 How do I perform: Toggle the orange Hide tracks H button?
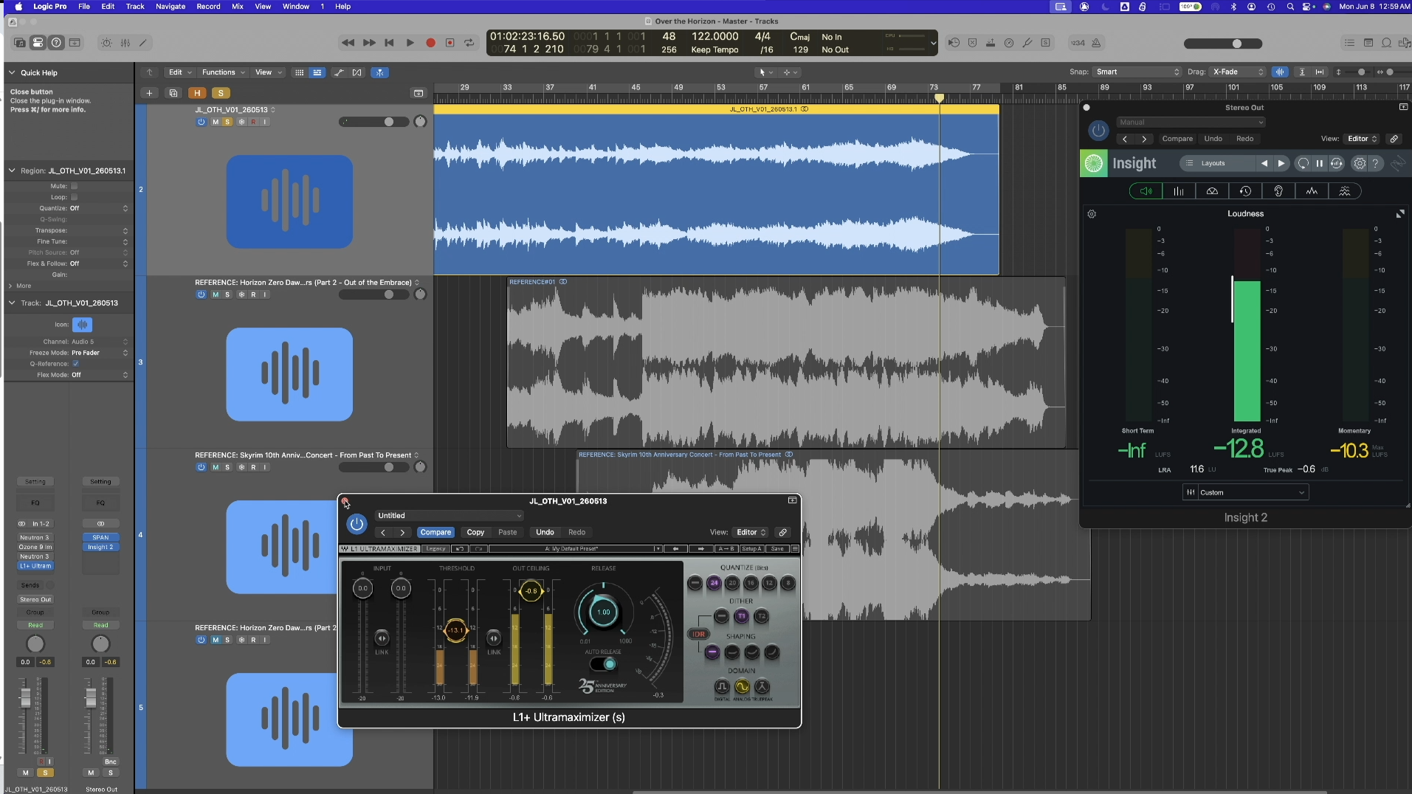[x=197, y=93]
